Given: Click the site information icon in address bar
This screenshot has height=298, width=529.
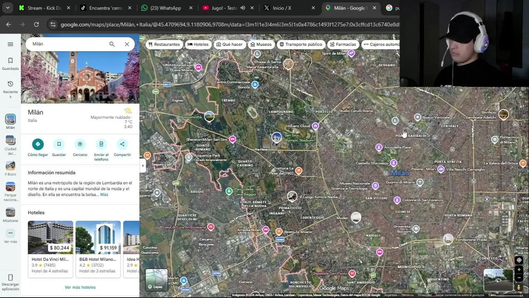Looking at the screenshot, I should pos(53,24).
